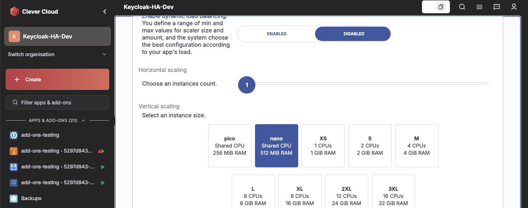Focus the Filter apps & add-ons field
This screenshot has height=208, width=528.
coord(58,103)
